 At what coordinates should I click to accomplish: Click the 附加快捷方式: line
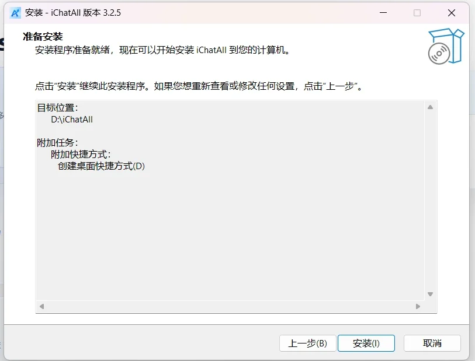(81, 154)
